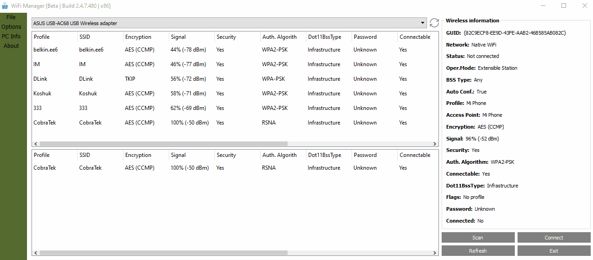
Task: Click the Scan button
Action: pos(478,238)
